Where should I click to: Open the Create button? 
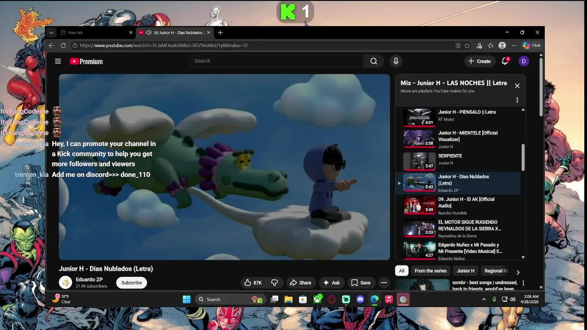(x=479, y=61)
